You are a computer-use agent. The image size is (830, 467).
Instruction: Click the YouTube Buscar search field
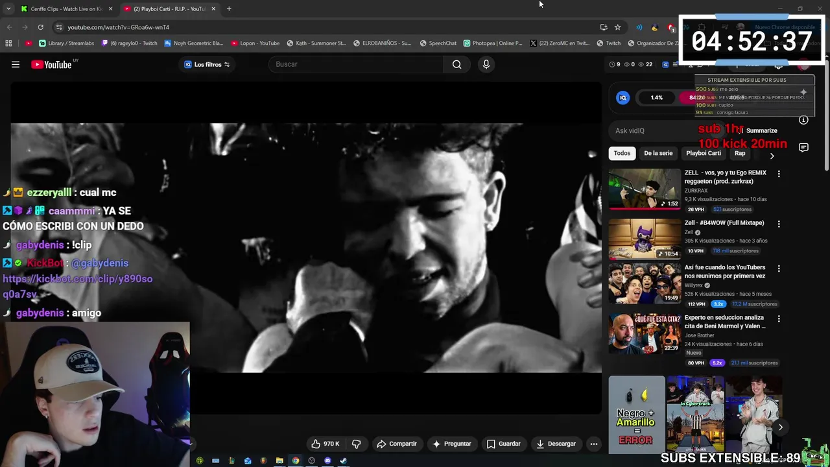(356, 64)
